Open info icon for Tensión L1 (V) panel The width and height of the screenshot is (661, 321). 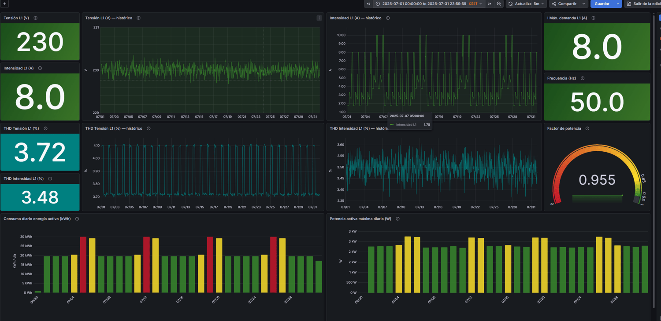pos(36,18)
